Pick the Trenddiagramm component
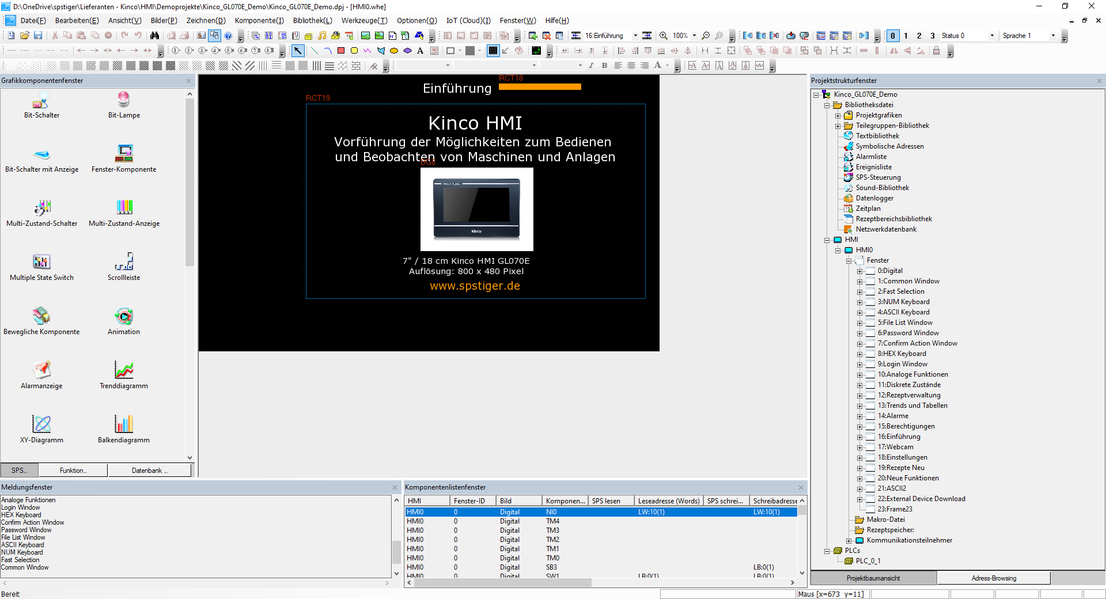 [124, 376]
